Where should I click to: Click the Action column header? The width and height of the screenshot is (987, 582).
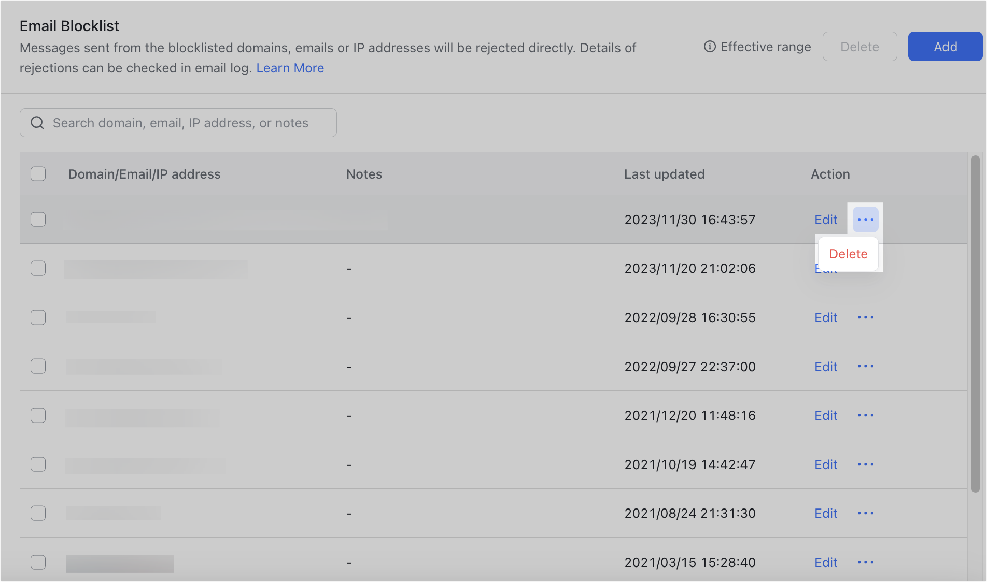tap(830, 174)
